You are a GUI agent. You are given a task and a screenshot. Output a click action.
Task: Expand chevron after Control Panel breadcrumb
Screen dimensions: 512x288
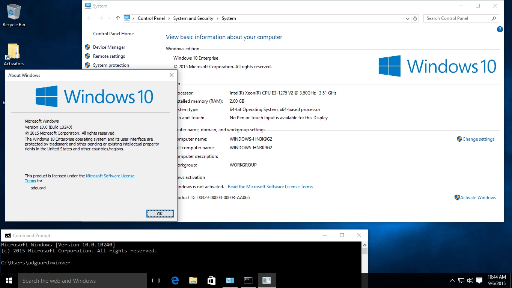pyautogui.click(x=169, y=18)
